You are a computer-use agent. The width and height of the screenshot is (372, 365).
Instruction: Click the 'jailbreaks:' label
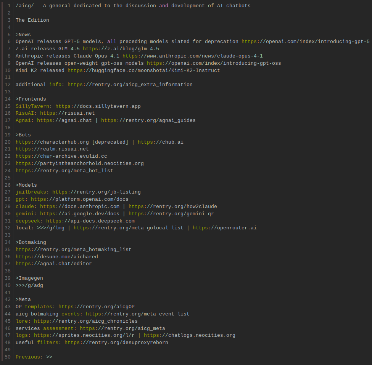pyautogui.click(x=32, y=192)
